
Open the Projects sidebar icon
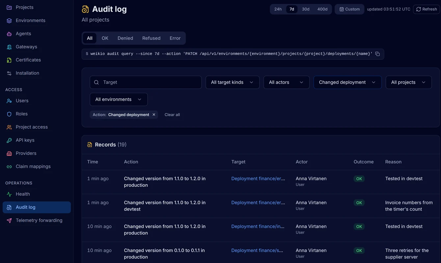point(9,7)
